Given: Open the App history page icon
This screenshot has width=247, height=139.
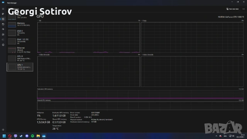Looking at the screenshot, I should (x=3, y=24).
